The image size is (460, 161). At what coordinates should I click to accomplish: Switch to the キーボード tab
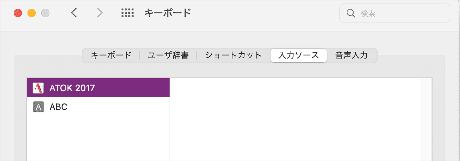(x=111, y=55)
